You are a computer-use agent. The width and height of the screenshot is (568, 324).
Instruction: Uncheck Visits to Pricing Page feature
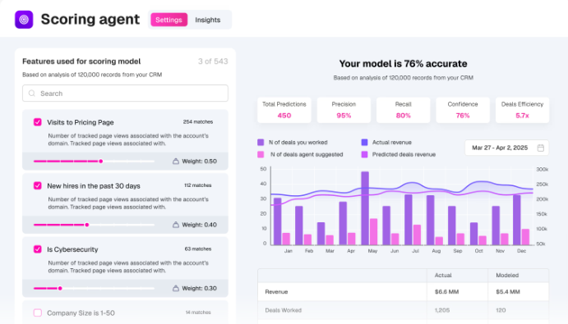pyautogui.click(x=38, y=122)
